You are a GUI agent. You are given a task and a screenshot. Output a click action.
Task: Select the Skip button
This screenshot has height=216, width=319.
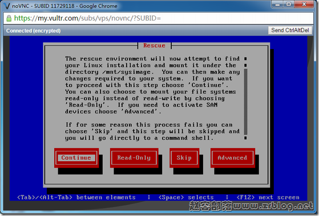pyautogui.click(x=184, y=158)
